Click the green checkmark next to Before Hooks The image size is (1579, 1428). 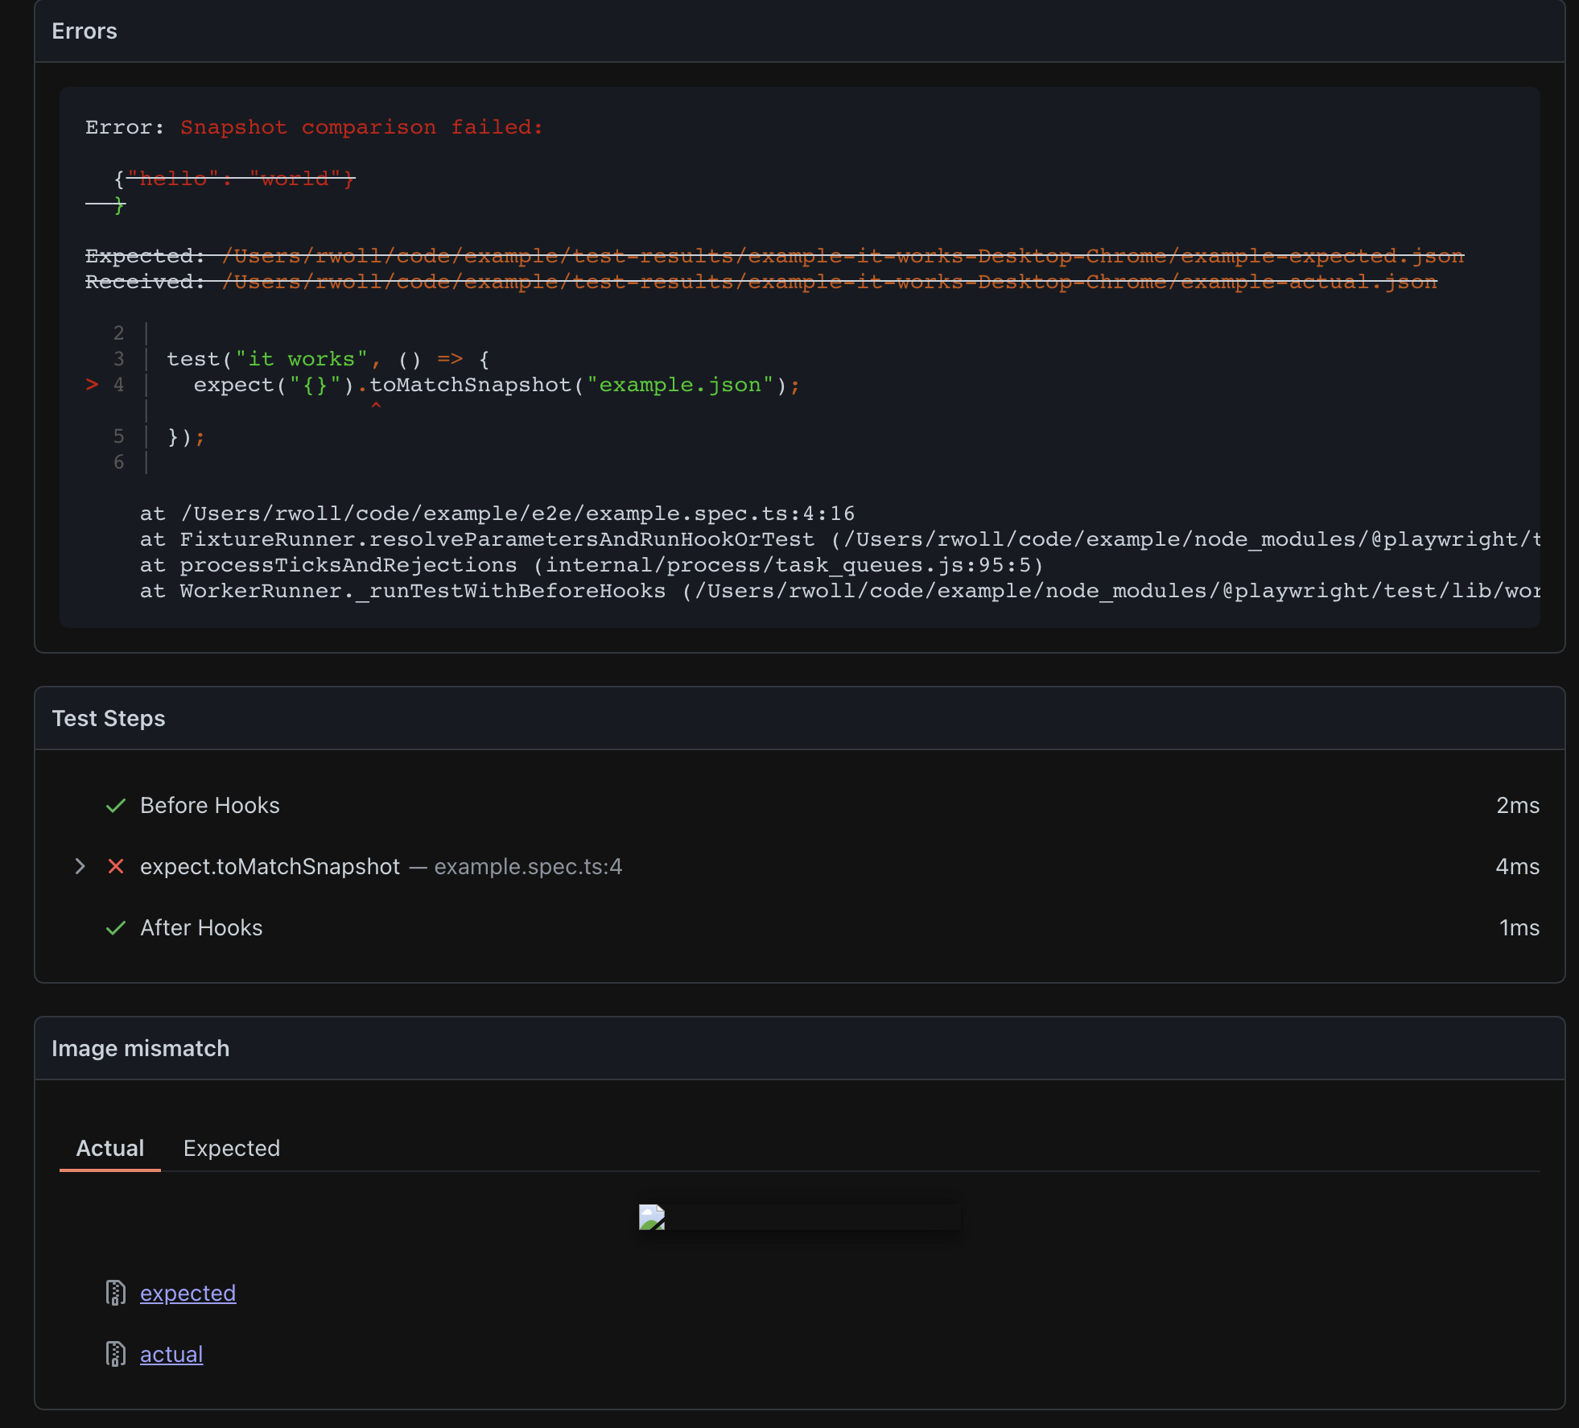[116, 805]
